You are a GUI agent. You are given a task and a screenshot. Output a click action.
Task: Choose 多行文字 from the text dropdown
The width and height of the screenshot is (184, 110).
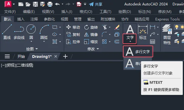pos(138,52)
